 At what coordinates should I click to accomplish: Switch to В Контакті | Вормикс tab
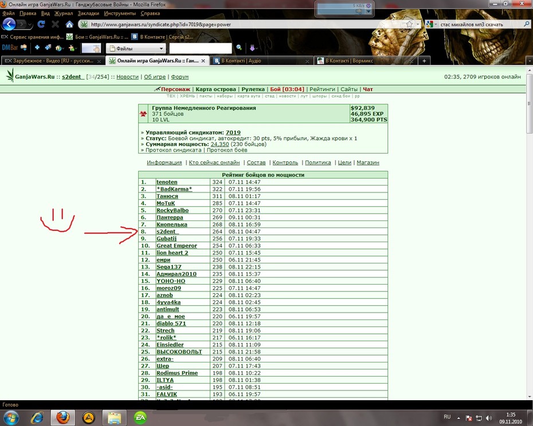[x=366, y=61]
